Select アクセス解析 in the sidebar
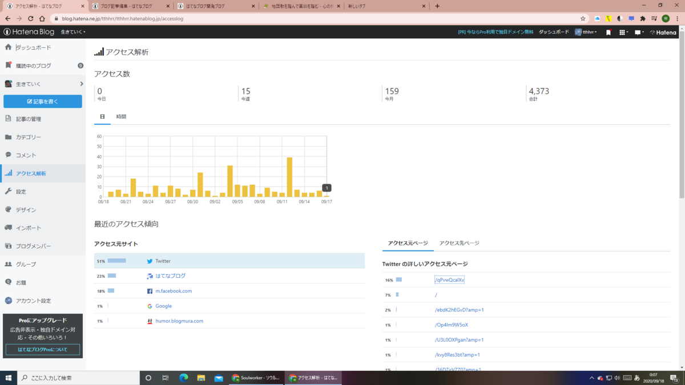The image size is (685, 385). point(31,173)
